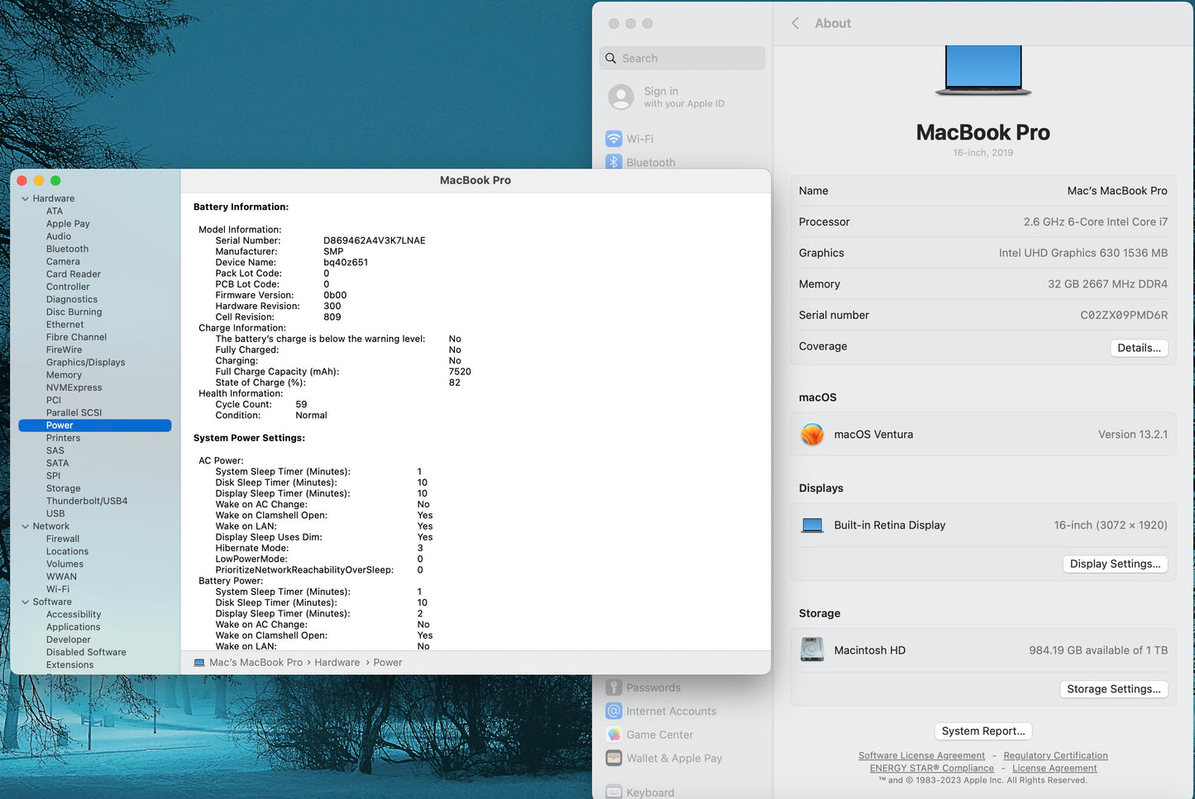Click Hardware in the bottom path bar

[337, 663]
